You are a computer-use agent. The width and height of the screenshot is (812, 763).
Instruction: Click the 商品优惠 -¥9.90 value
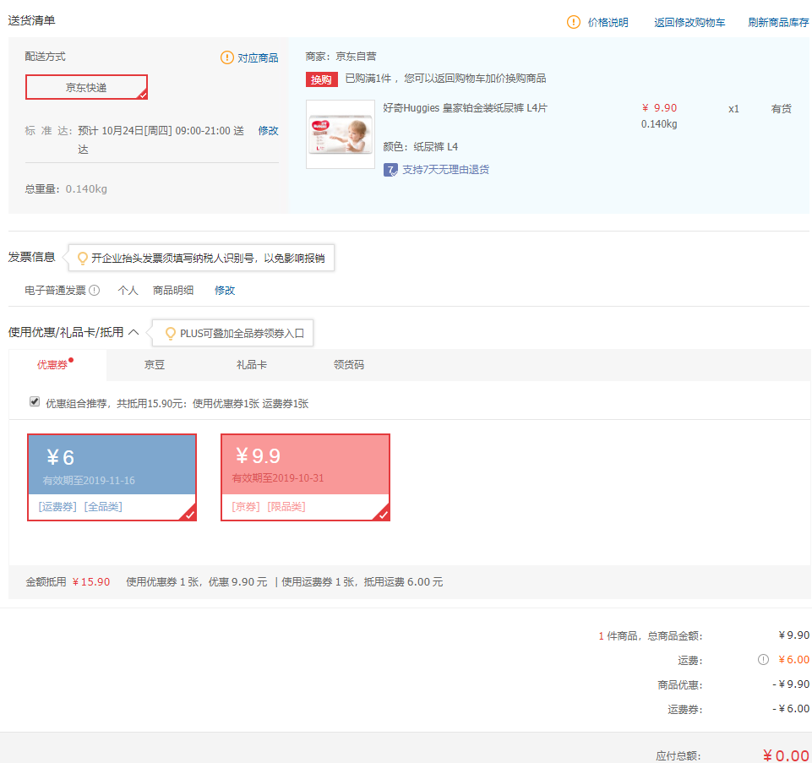791,684
